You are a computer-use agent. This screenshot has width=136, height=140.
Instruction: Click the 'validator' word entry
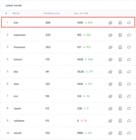tap(19, 121)
